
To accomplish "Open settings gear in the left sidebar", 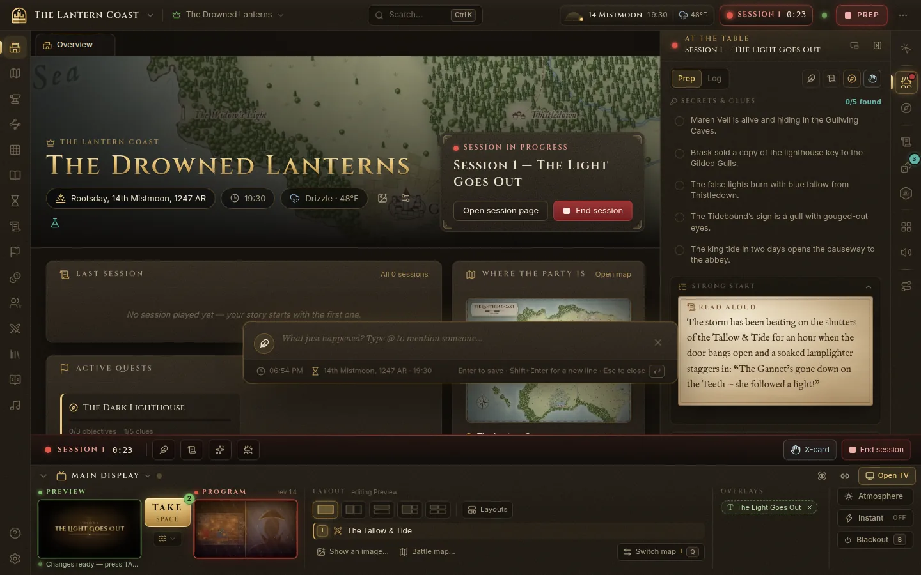I will click(x=15, y=559).
